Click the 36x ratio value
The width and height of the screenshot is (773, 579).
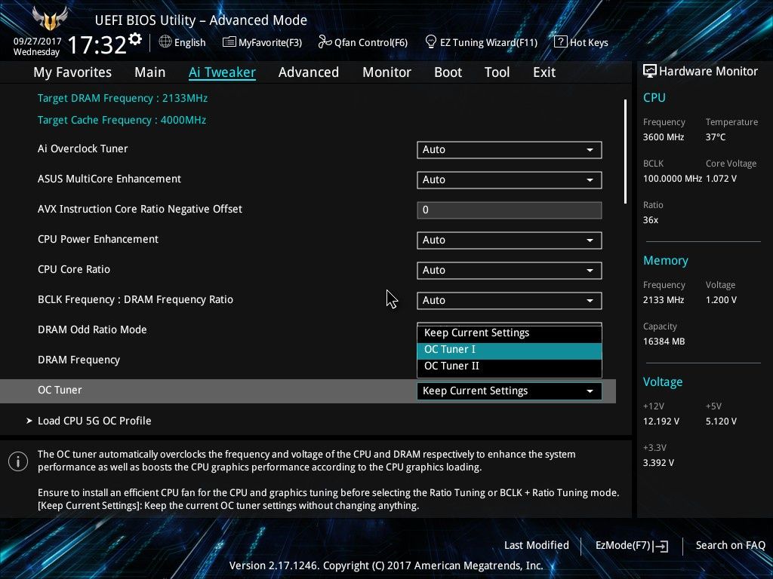pyautogui.click(x=650, y=220)
